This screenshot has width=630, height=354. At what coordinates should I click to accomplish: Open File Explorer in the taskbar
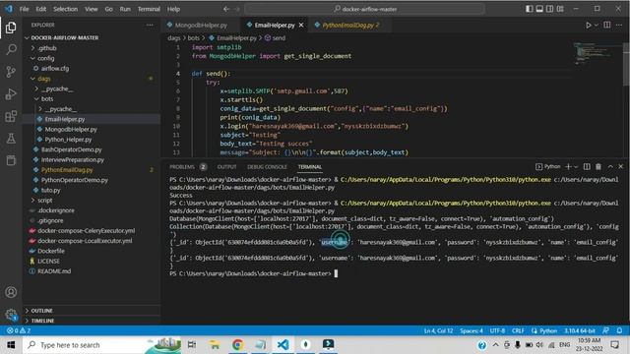point(215,345)
